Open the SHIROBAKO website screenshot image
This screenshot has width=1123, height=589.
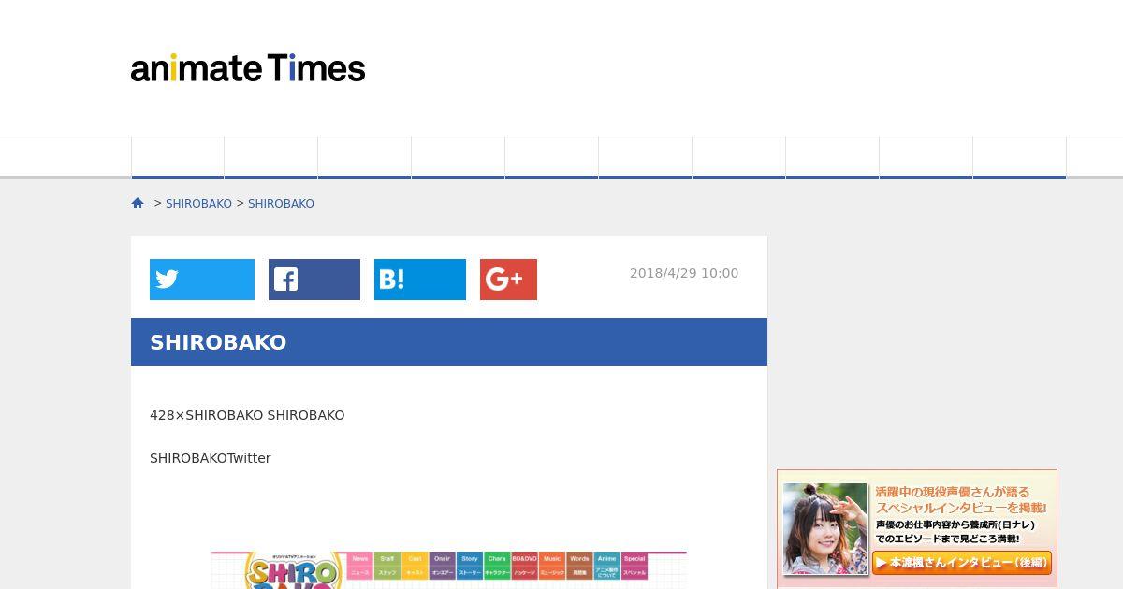pyautogui.click(x=449, y=570)
